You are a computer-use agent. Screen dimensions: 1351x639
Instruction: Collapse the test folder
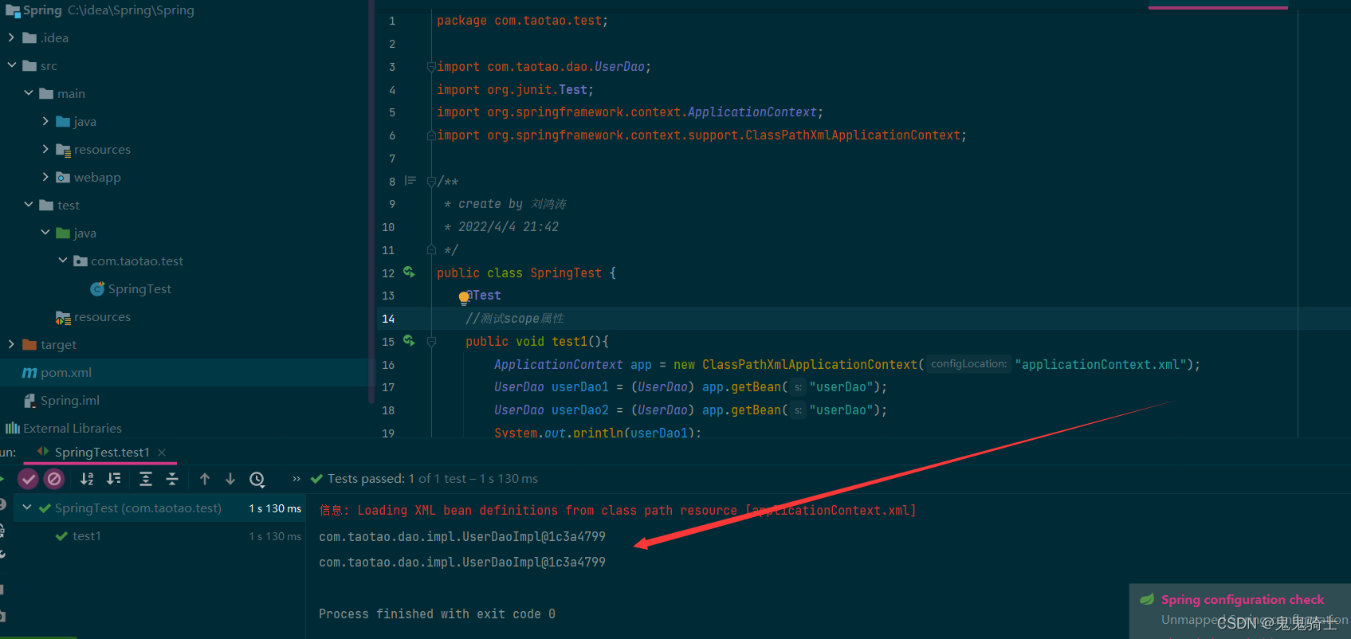(x=29, y=205)
